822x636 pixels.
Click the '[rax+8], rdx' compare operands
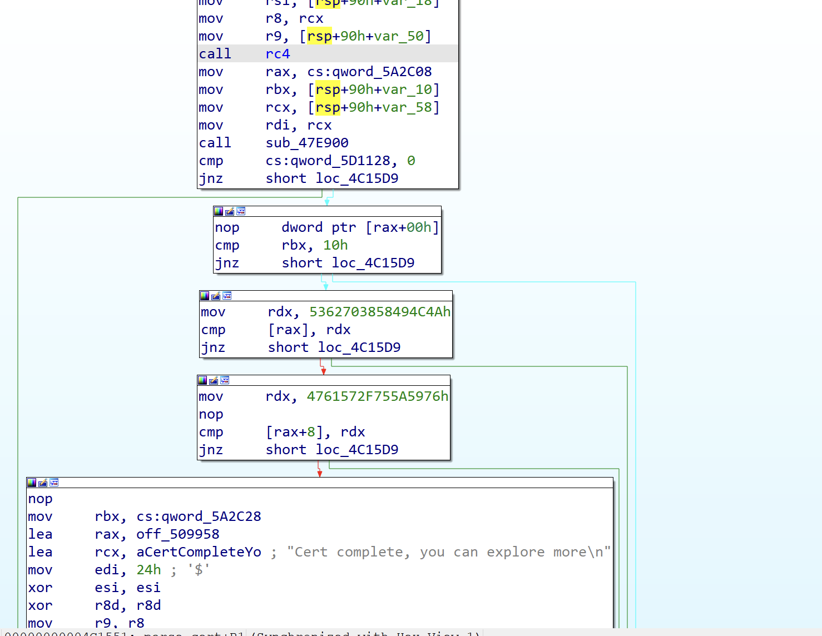315,432
